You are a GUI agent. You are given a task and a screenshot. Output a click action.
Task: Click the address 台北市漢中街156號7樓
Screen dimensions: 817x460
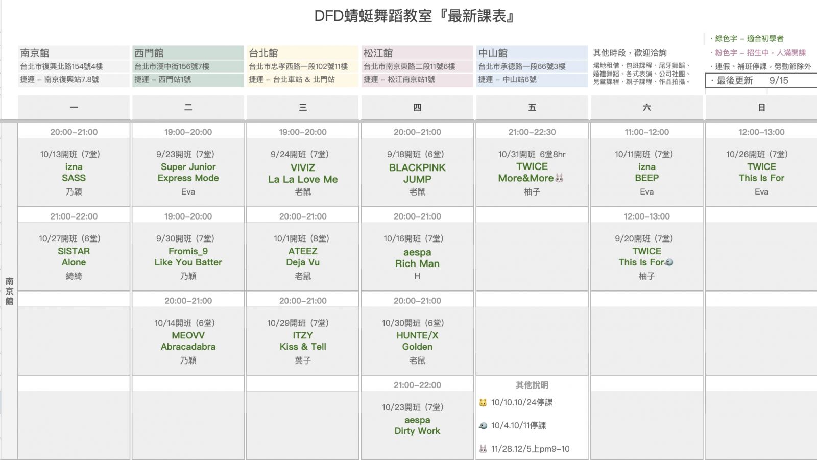(172, 66)
